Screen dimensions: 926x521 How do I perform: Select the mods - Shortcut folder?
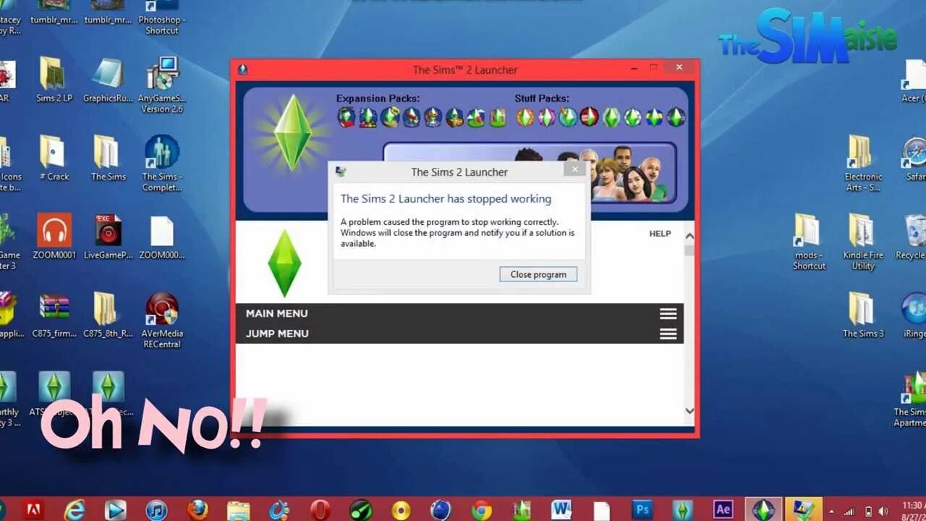(x=809, y=242)
